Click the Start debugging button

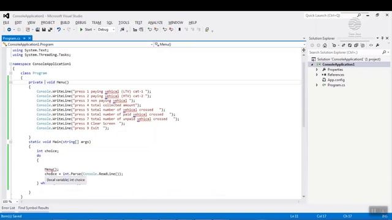click(86, 30)
